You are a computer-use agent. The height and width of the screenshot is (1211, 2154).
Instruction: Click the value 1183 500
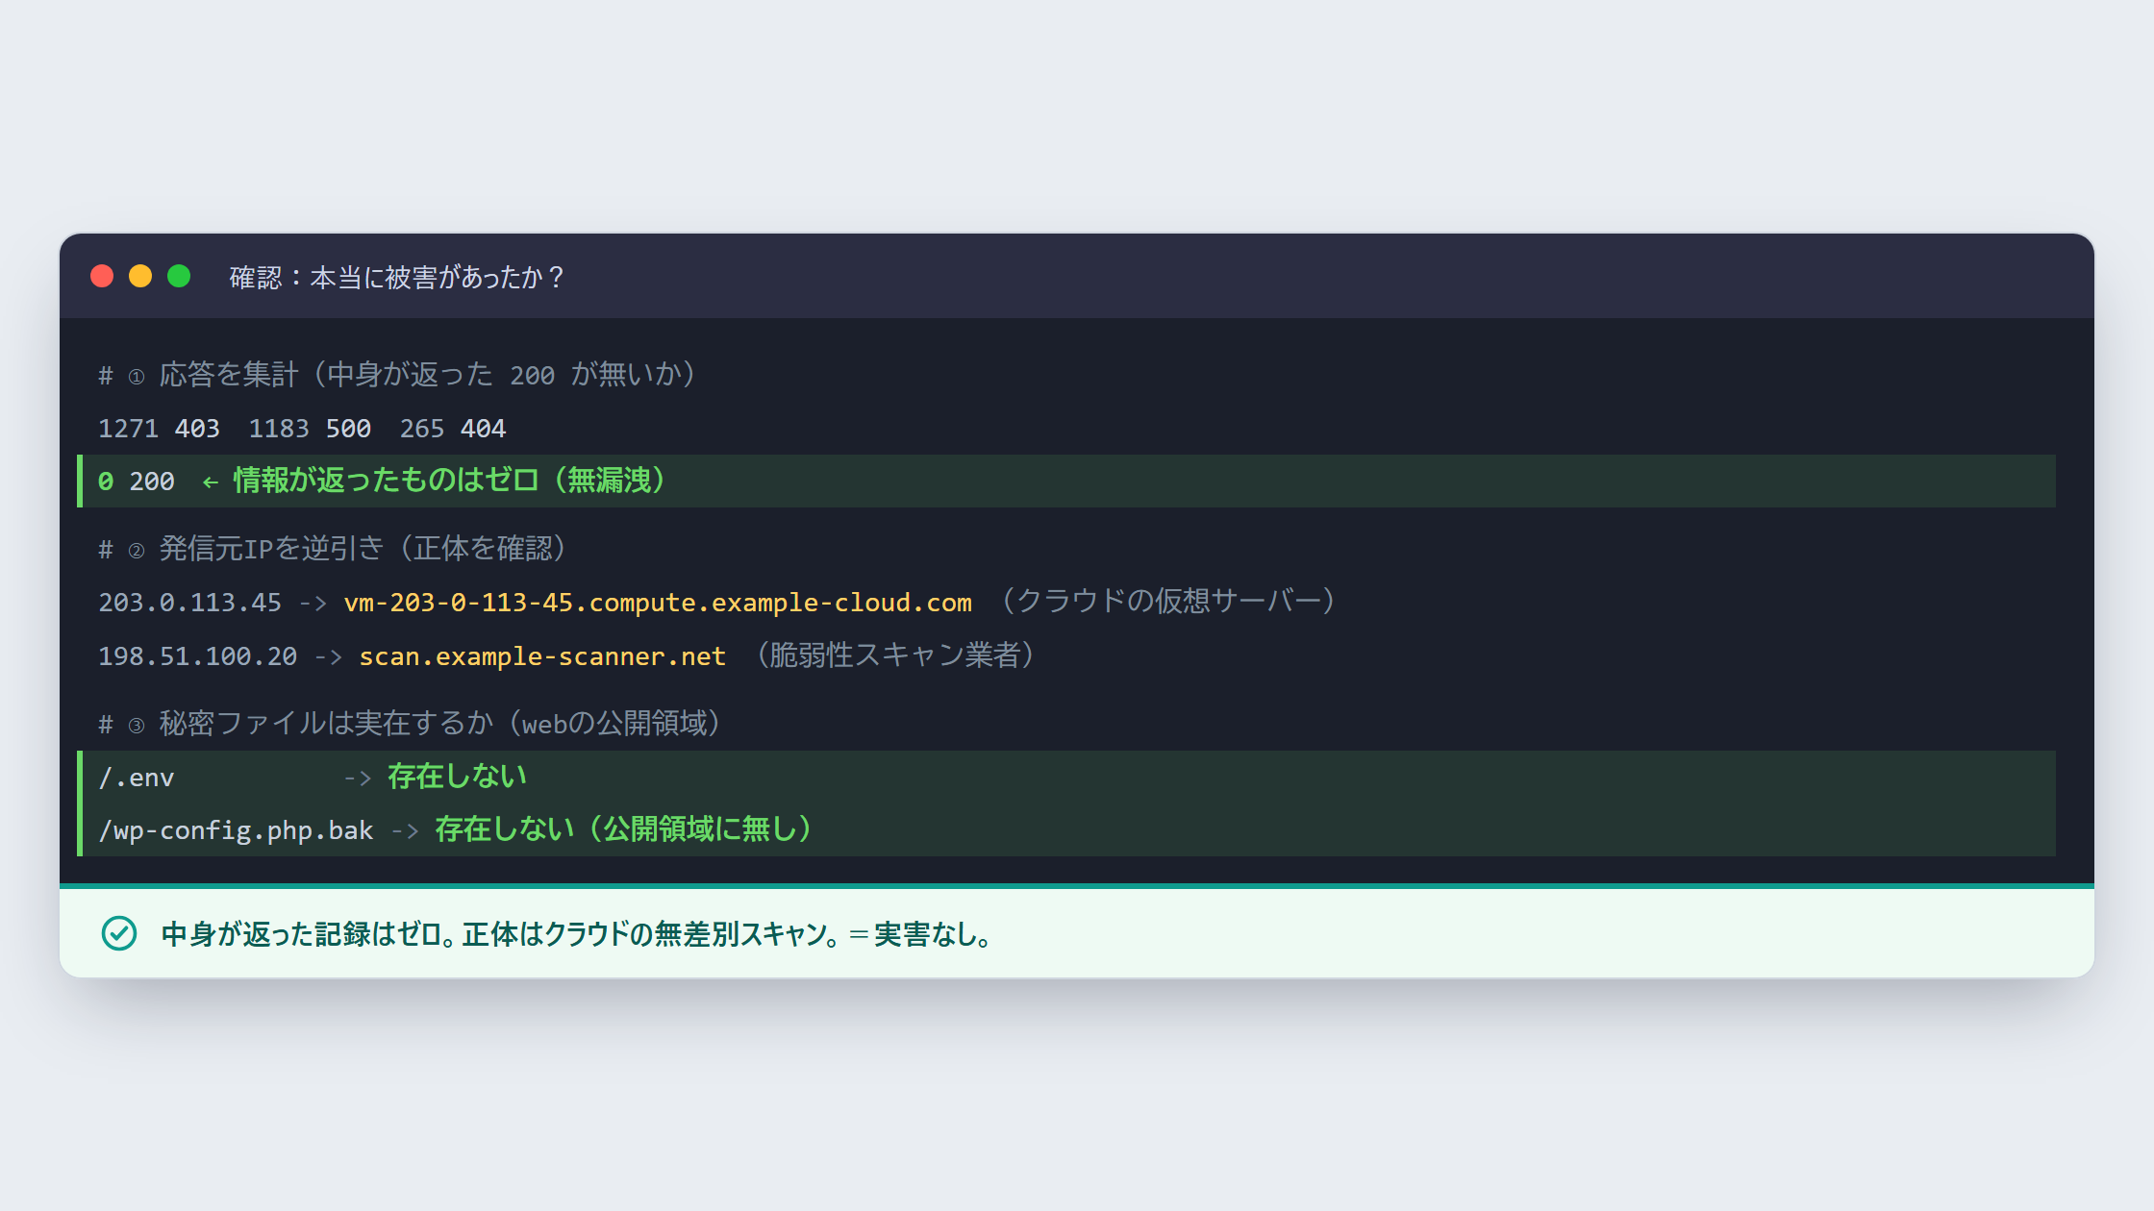[310, 429]
